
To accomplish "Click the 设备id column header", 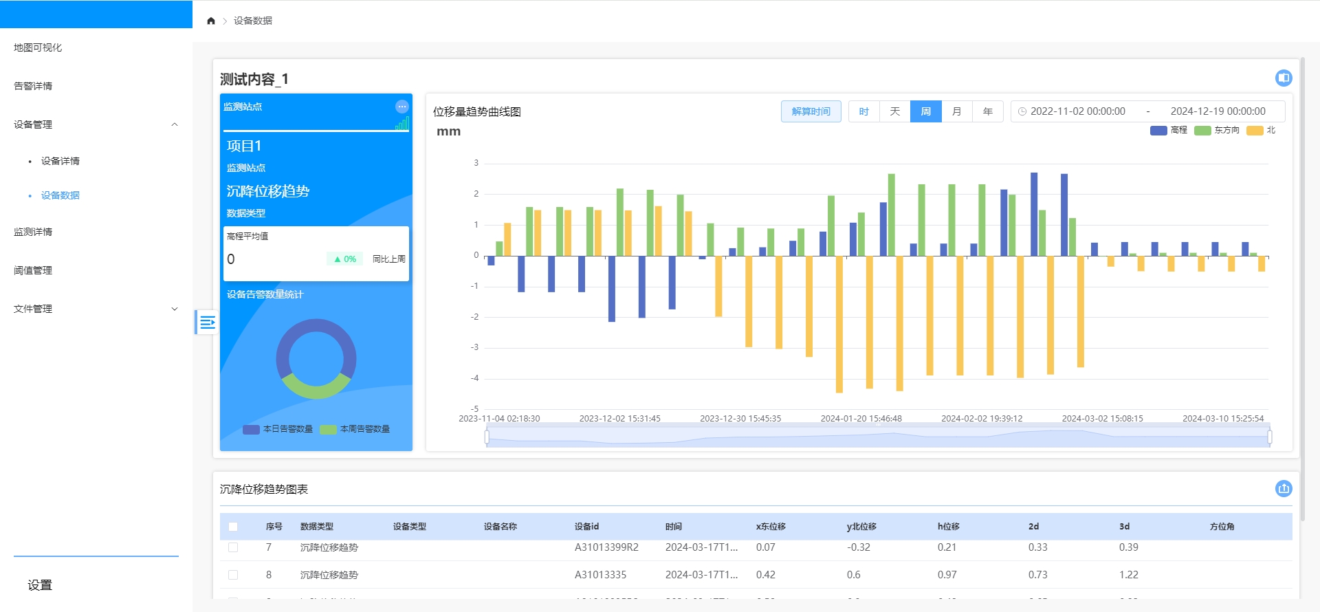I will [587, 527].
